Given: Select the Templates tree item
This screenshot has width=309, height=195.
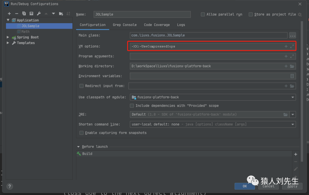Looking at the screenshot, I should [26, 43].
